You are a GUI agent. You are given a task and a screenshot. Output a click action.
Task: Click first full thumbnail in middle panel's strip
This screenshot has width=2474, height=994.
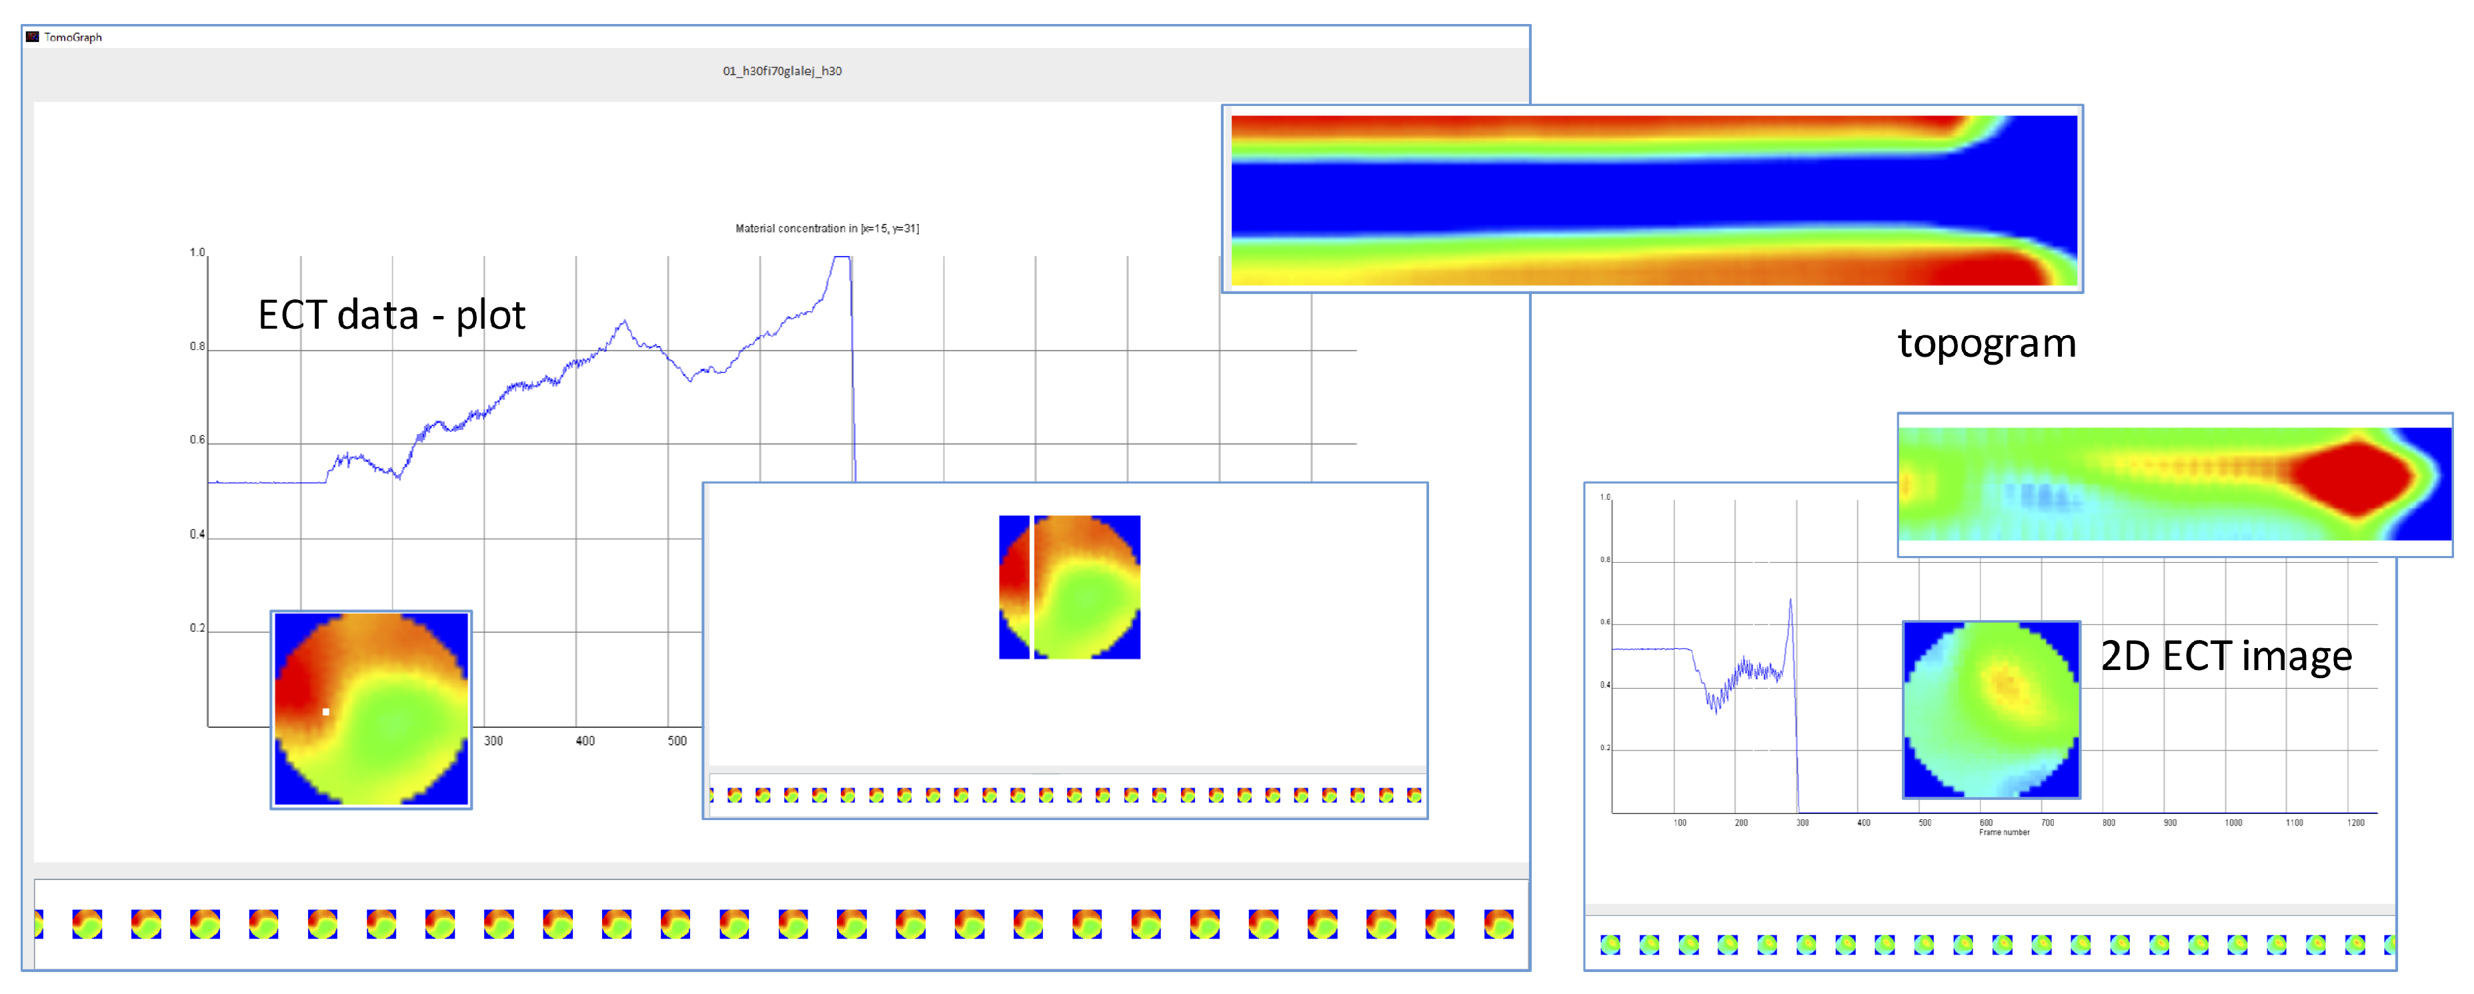(x=735, y=795)
